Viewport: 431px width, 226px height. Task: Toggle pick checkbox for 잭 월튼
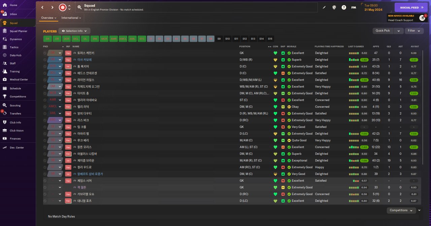pyautogui.click(x=45, y=187)
